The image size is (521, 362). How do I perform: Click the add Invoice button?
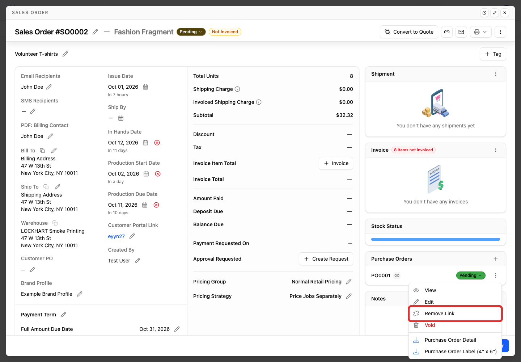(x=336, y=163)
